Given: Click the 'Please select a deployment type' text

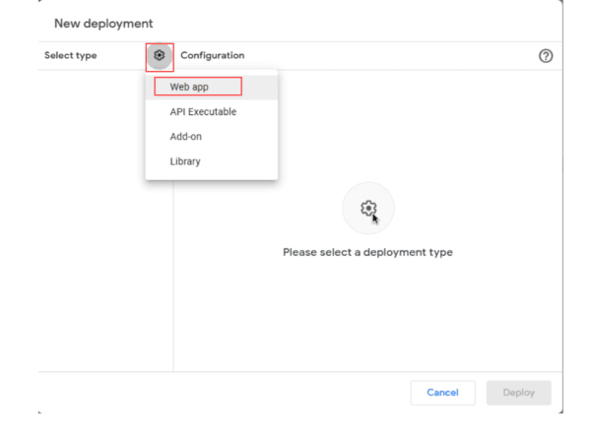Looking at the screenshot, I should point(367,252).
